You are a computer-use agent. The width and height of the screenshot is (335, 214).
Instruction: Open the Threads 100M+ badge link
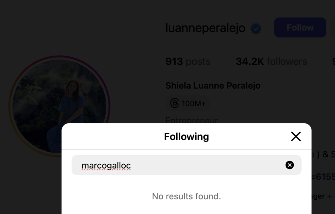click(x=188, y=104)
